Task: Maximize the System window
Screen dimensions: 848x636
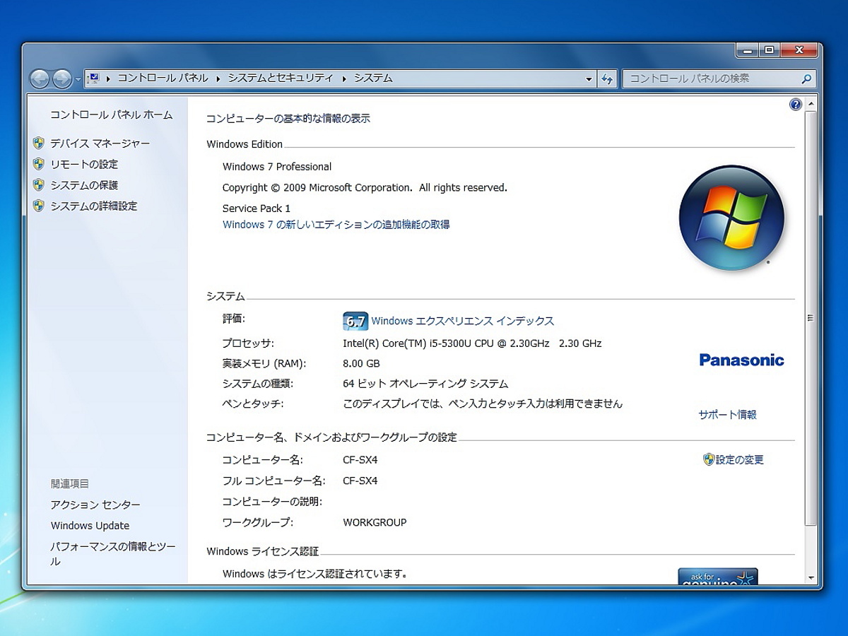Action: [x=770, y=50]
